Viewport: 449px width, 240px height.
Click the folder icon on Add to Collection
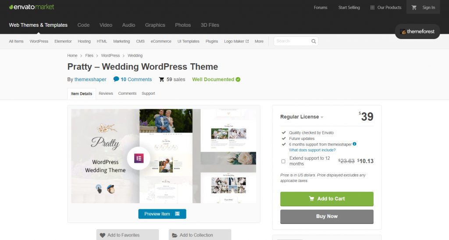click(x=175, y=235)
